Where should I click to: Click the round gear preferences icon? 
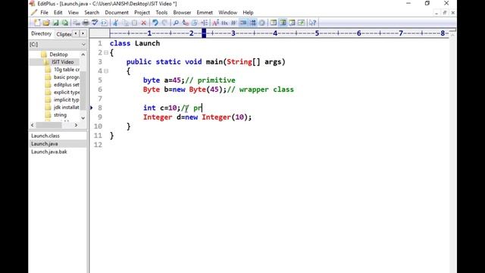click(262, 23)
